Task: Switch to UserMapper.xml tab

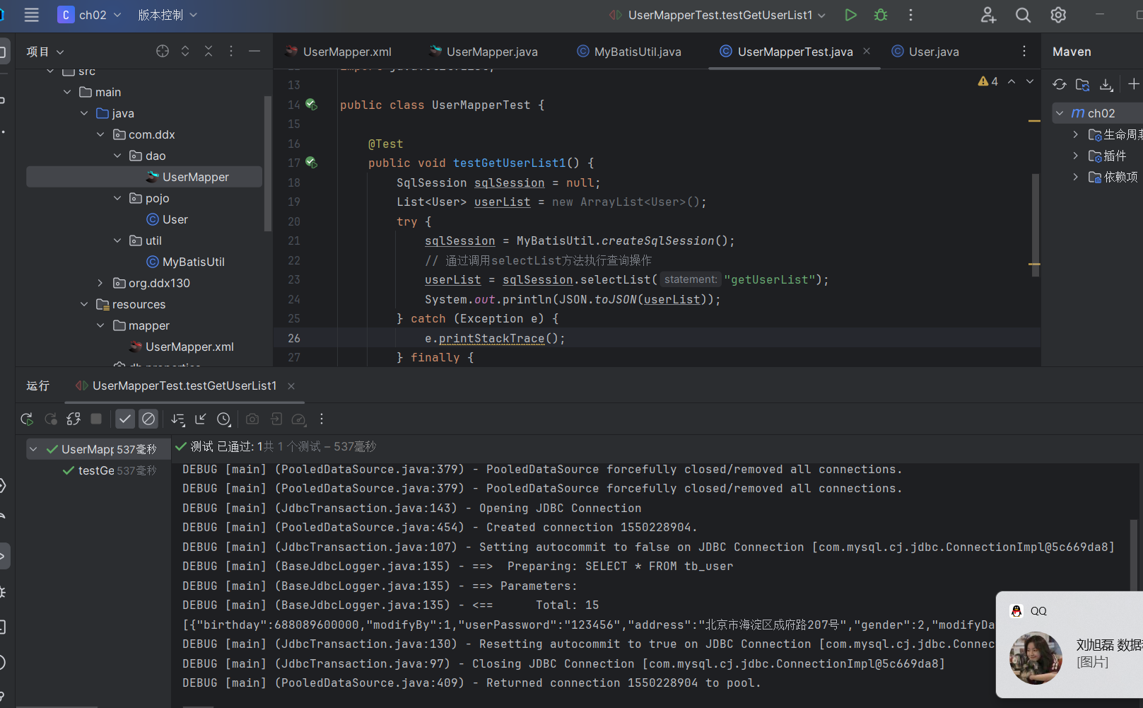Action: 339,52
